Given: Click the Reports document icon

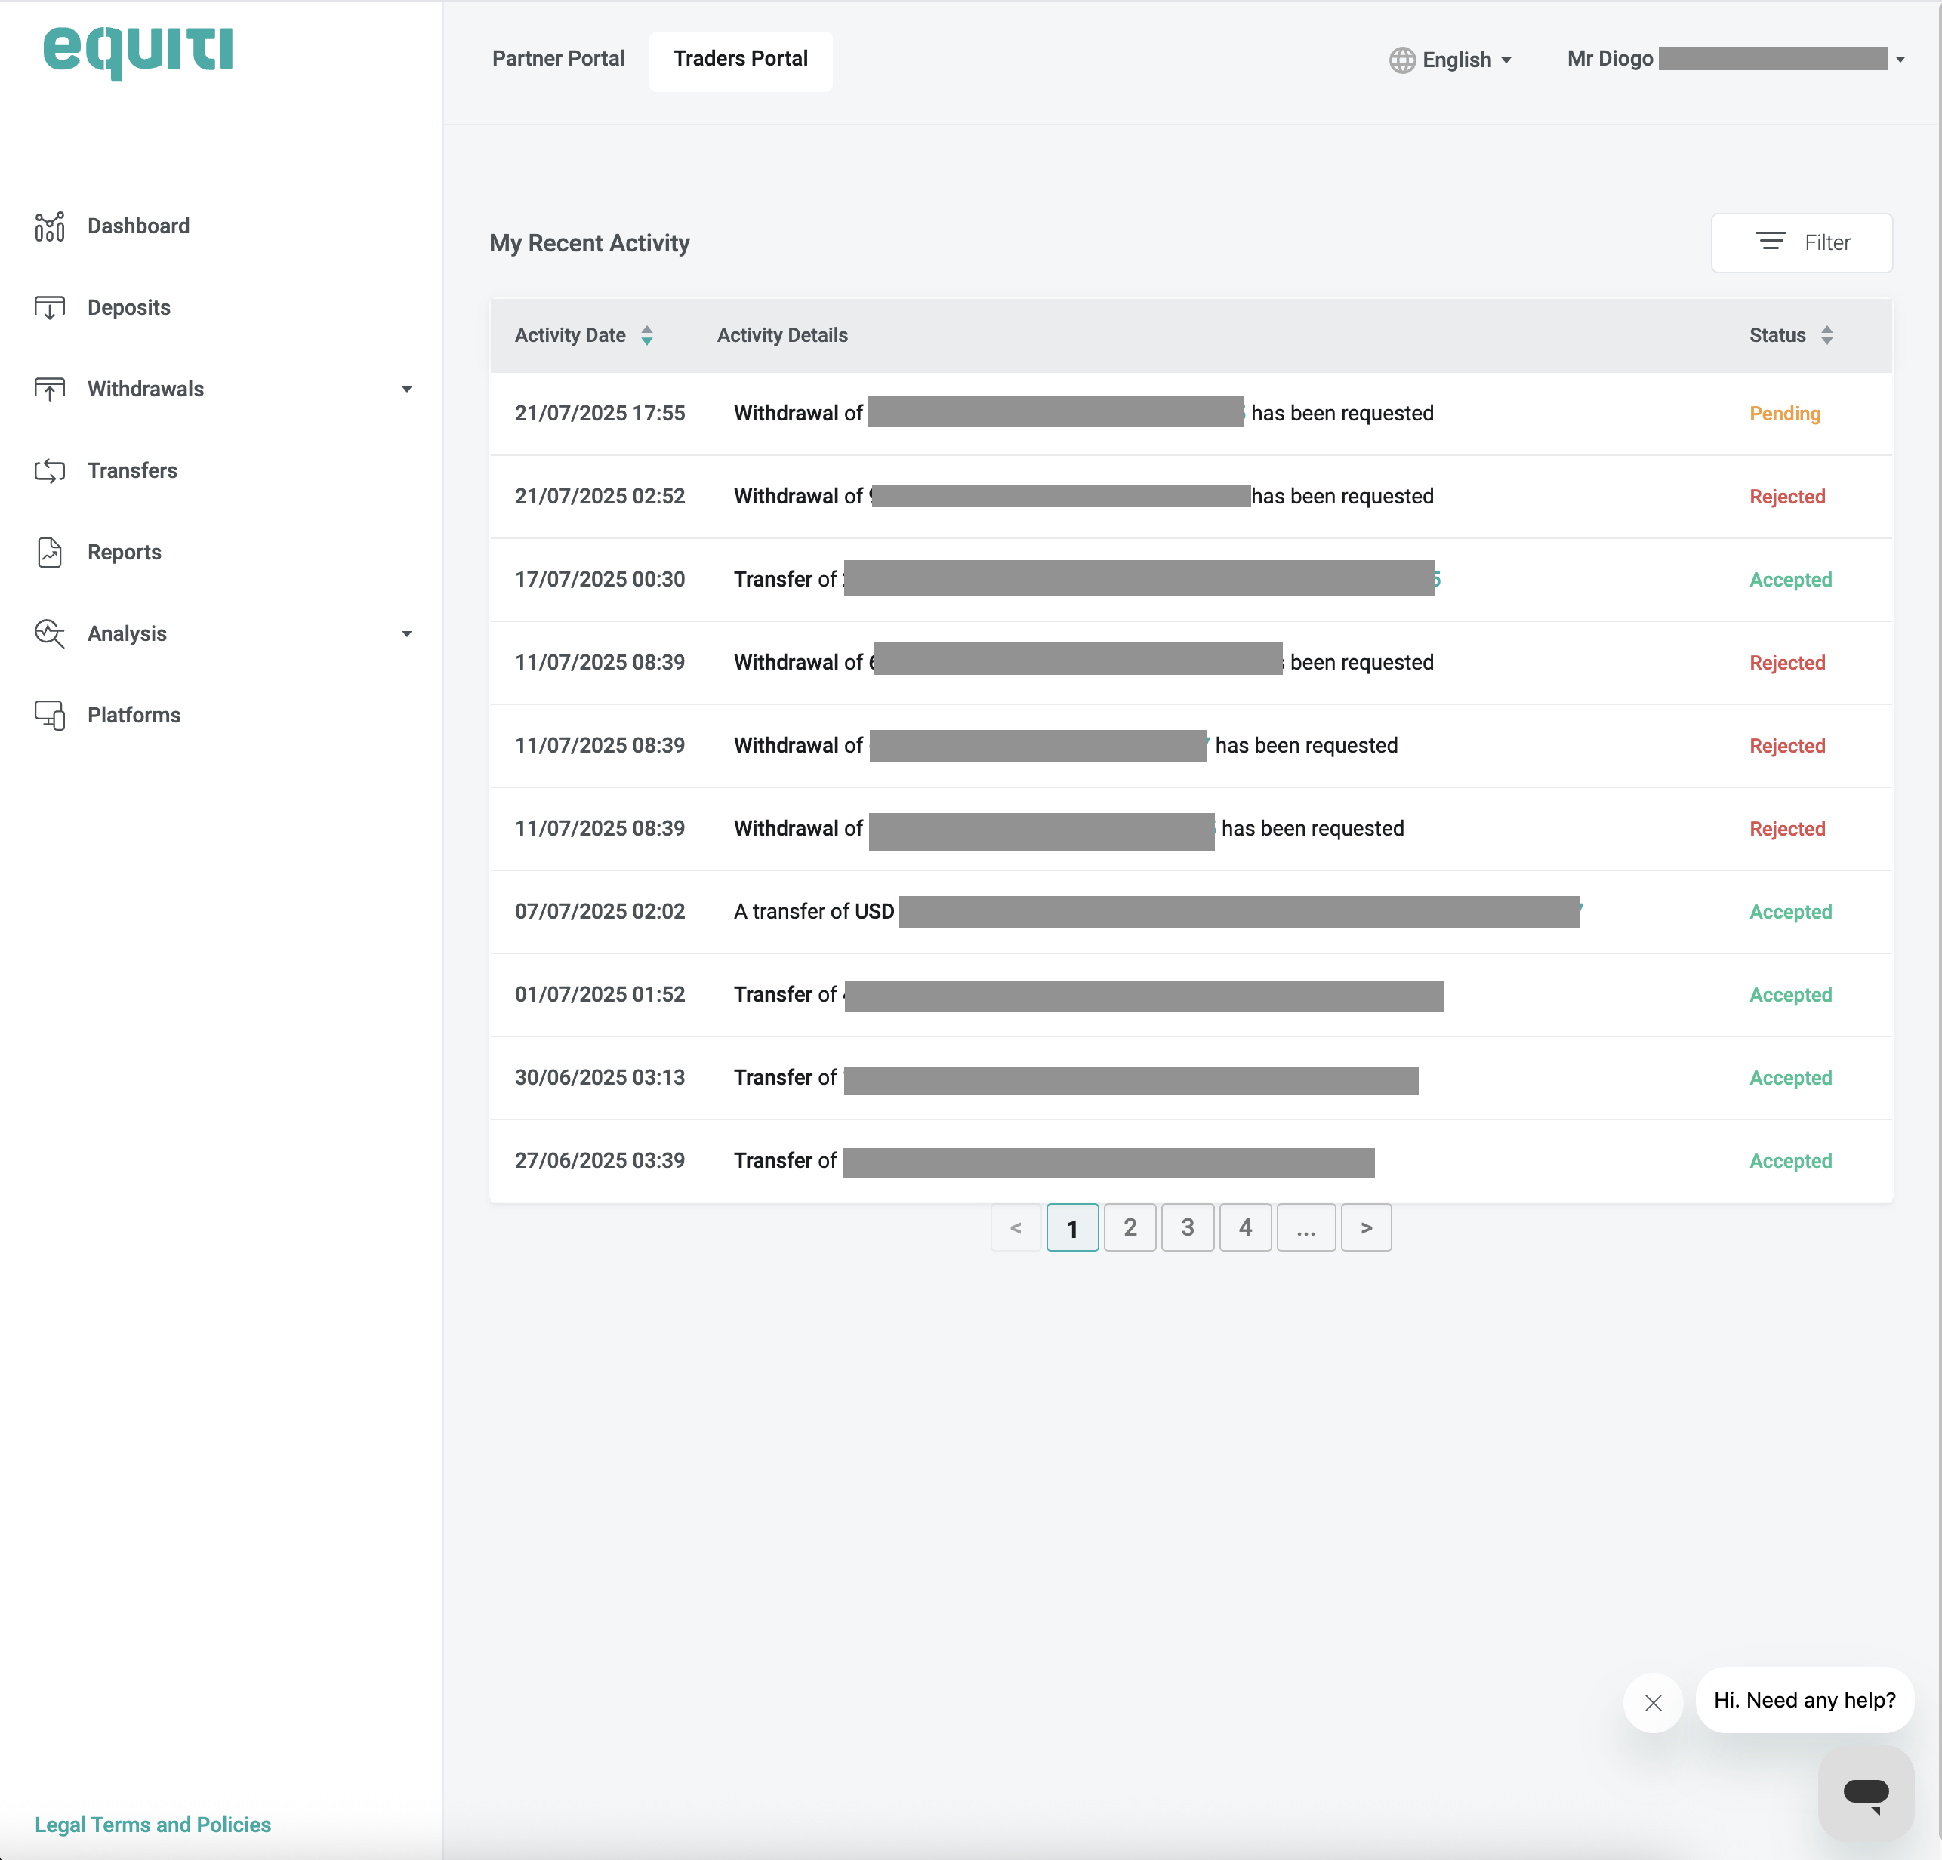Looking at the screenshot, I should (50, 553).
